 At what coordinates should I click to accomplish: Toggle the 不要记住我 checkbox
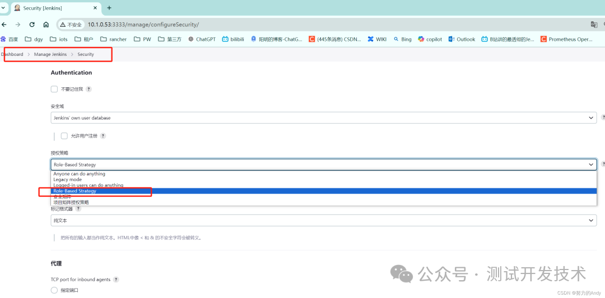coord(54,89)
